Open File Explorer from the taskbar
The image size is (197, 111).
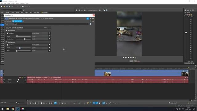(8, 109)
